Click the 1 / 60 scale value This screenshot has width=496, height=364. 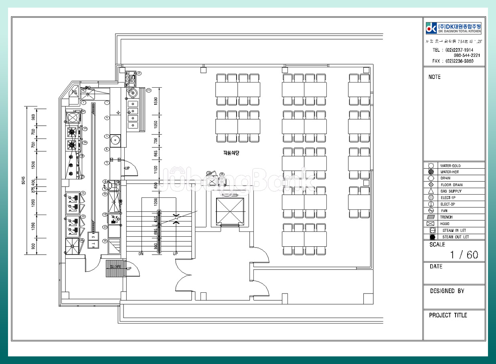[464, 255]
